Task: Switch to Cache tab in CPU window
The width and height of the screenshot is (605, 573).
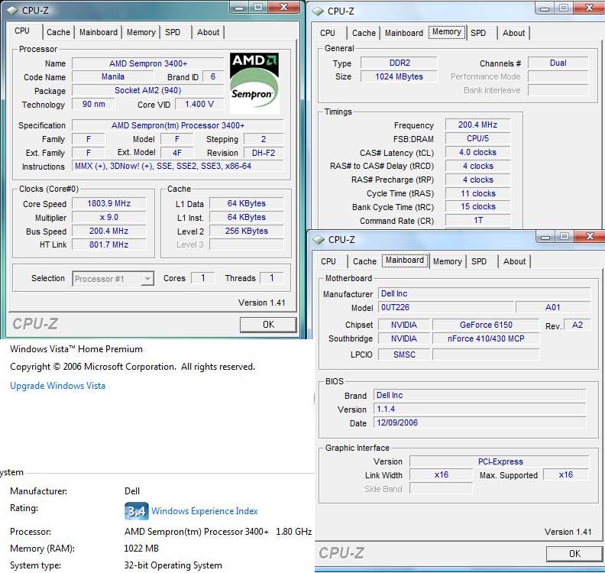Action: [x=58, y=32]
